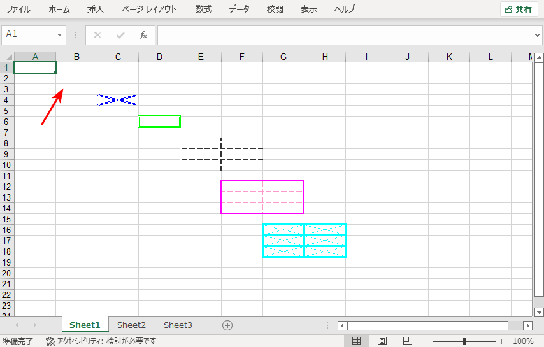
Task: Switch to the Sheet1 tab
Action: (x=85, y=325)
